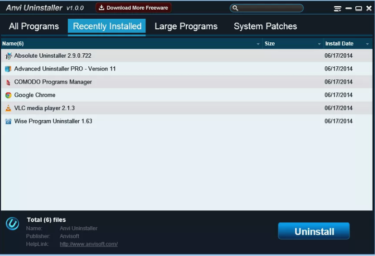The width and height of the screenshot is (375, 256).
Task: Close the Anvi Uninstaller window
Action: pos(369,8)
